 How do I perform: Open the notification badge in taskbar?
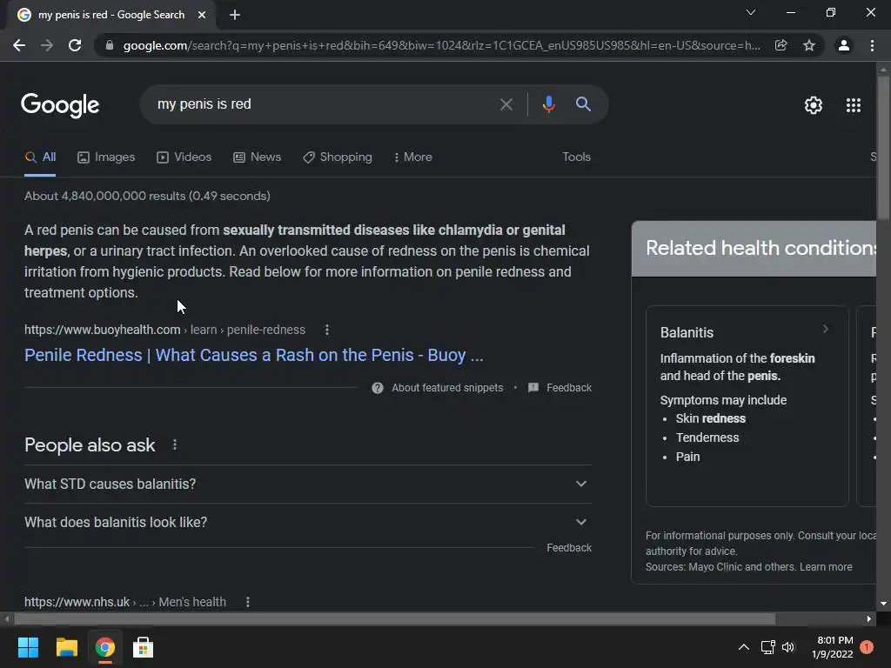(867, 647)
